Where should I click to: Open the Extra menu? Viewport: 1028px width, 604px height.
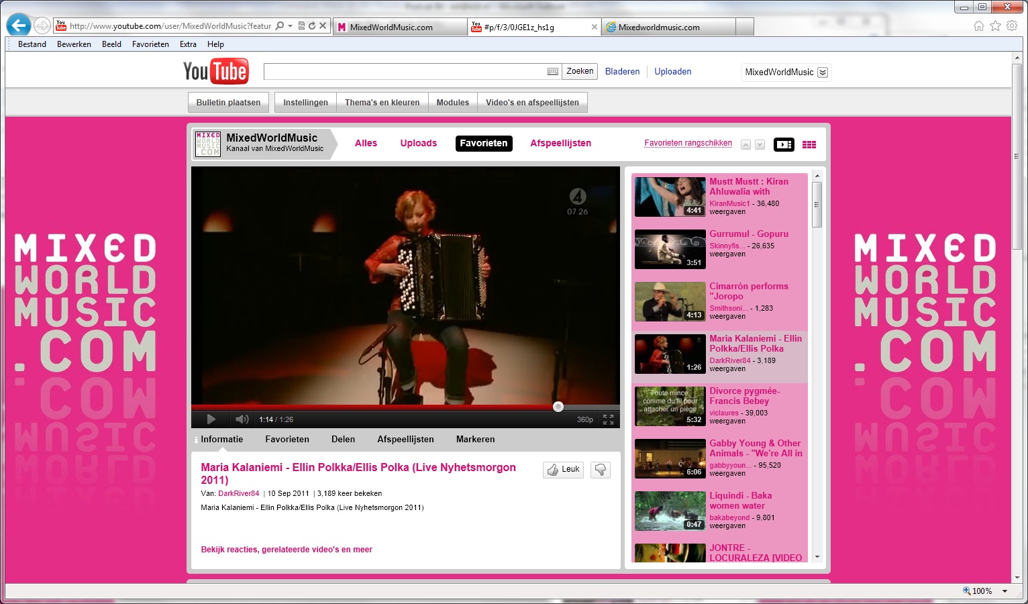188,44
